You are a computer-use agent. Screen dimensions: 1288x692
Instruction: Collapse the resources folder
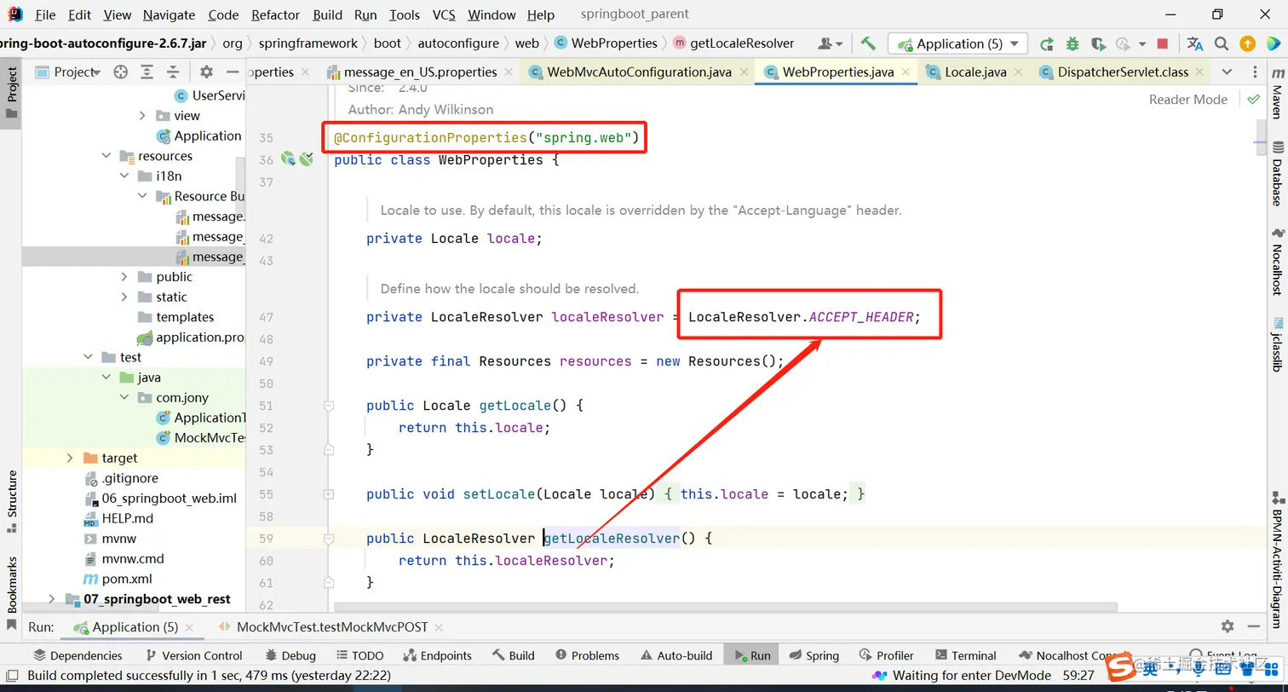point(106,156)
